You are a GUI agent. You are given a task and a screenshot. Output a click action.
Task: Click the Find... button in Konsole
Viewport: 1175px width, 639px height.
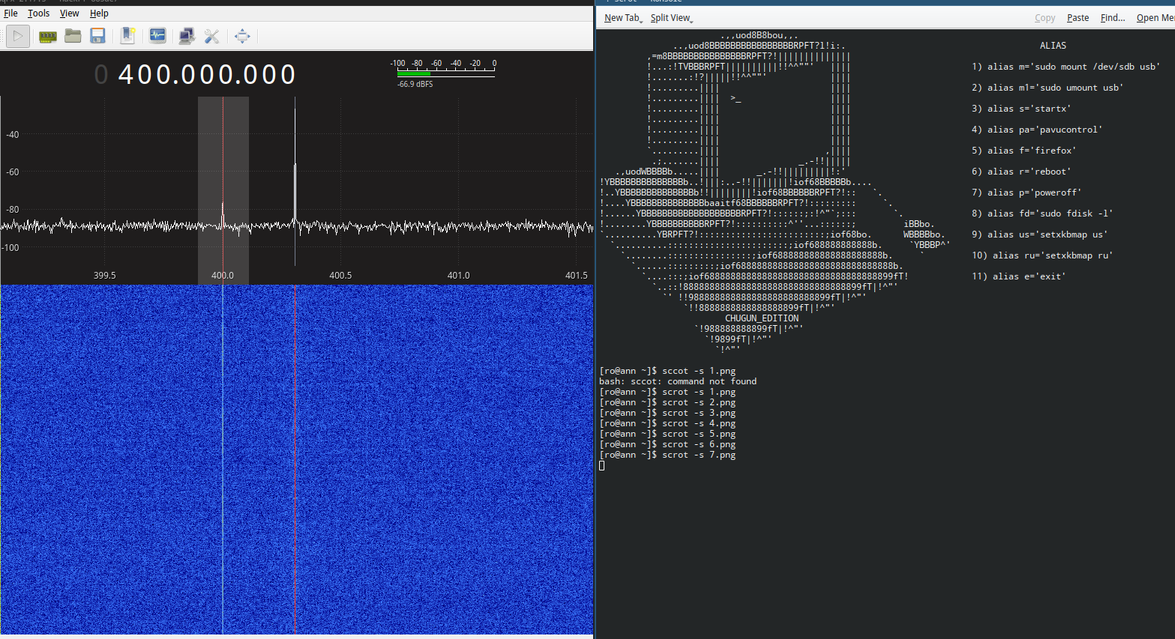click(x=1112, y=18)
